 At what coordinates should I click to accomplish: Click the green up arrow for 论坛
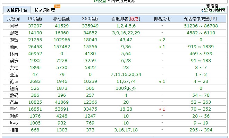pyautogui.click(x=160, y=82)
